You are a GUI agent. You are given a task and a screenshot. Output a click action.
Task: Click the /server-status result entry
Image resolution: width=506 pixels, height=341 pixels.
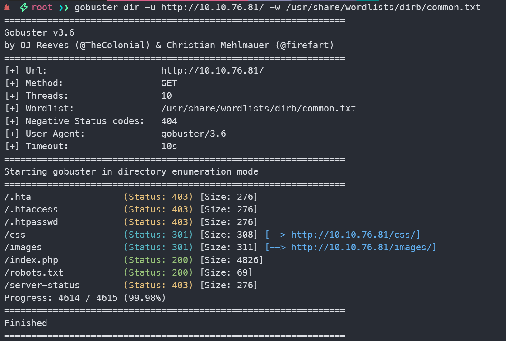coord(42,285)
